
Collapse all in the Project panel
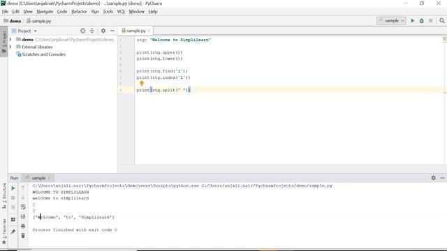click(x=91, y=31)
